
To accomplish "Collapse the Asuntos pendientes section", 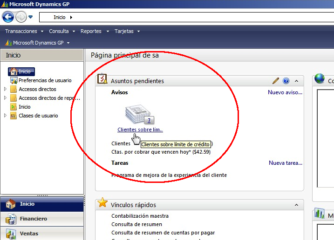I will tap(296, 81).
